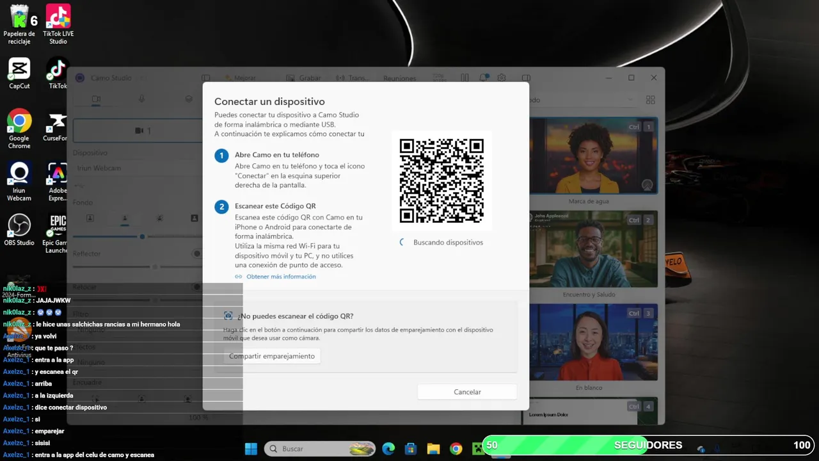Select first Fondo background mode icon
Viewport: 819px width, 461px height.
tap(90, 218)
